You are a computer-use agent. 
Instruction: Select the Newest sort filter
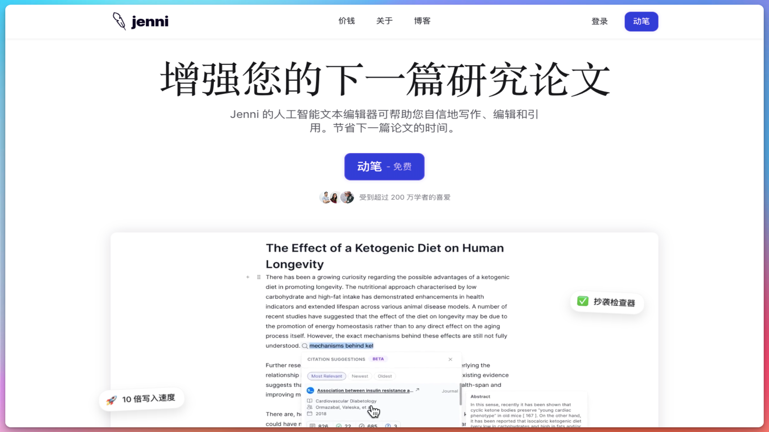point(360,376)
